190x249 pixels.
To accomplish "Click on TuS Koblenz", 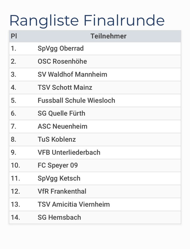I will 57,139.
